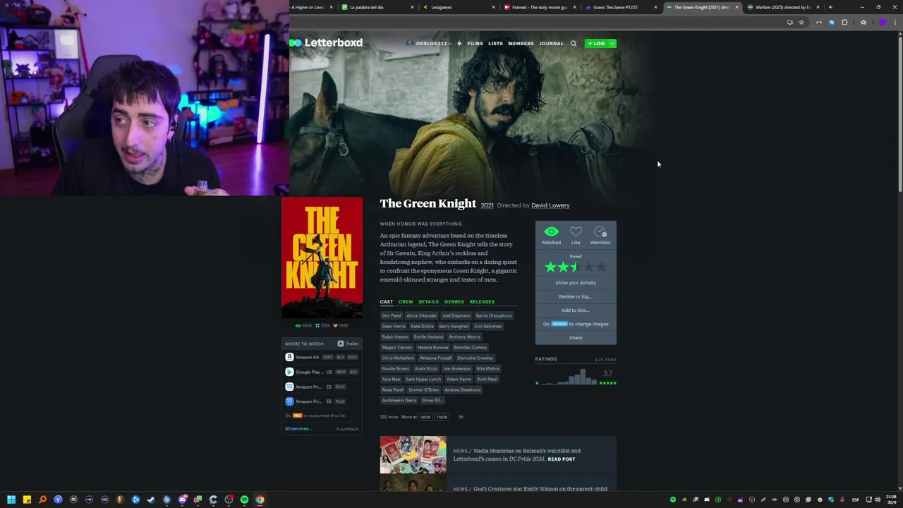Viewport: 903px width, 508px height.
Task: Add film to Watchlist icon
Action: pyautogui.click(x=600, y=231)
